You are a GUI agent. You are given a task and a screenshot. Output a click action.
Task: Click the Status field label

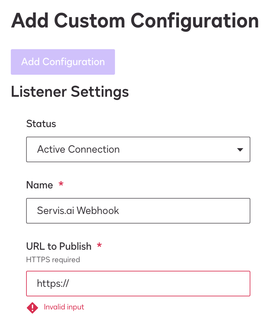point(41,124)
